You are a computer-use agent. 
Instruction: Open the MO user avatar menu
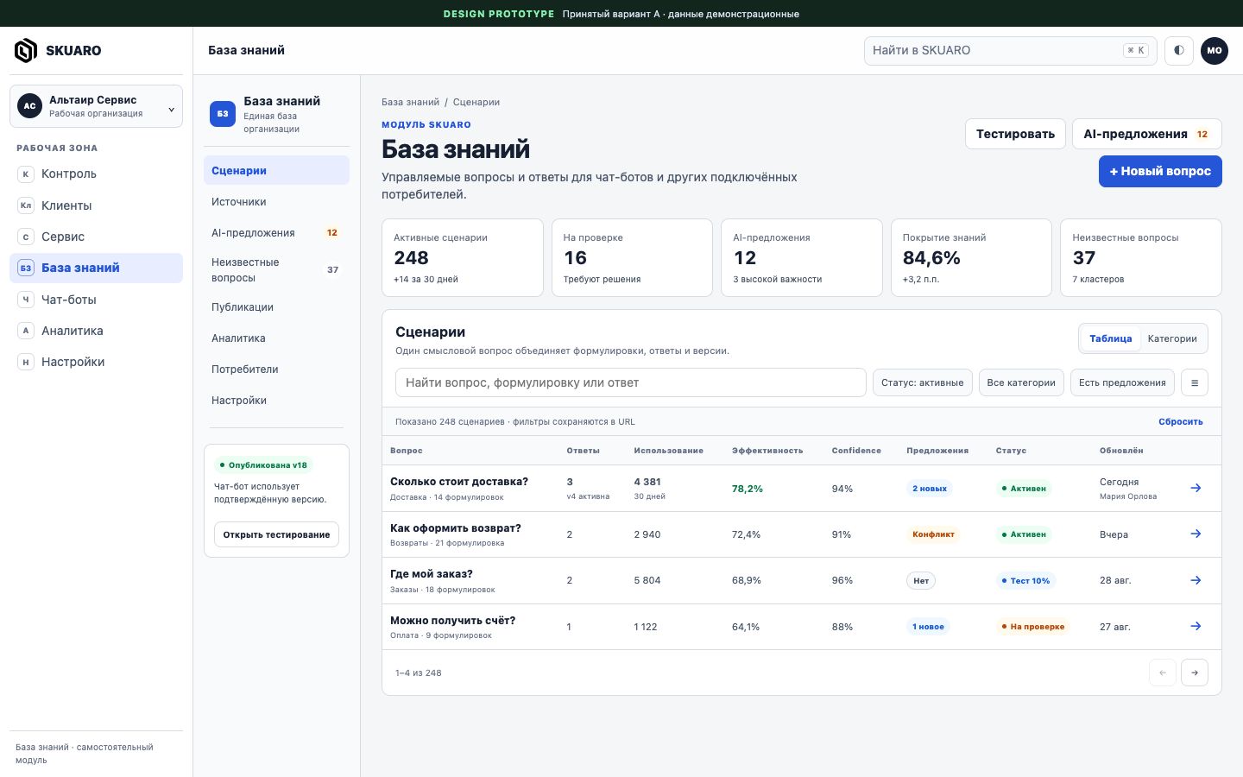pyautogui.click(x=1215, y=51)
